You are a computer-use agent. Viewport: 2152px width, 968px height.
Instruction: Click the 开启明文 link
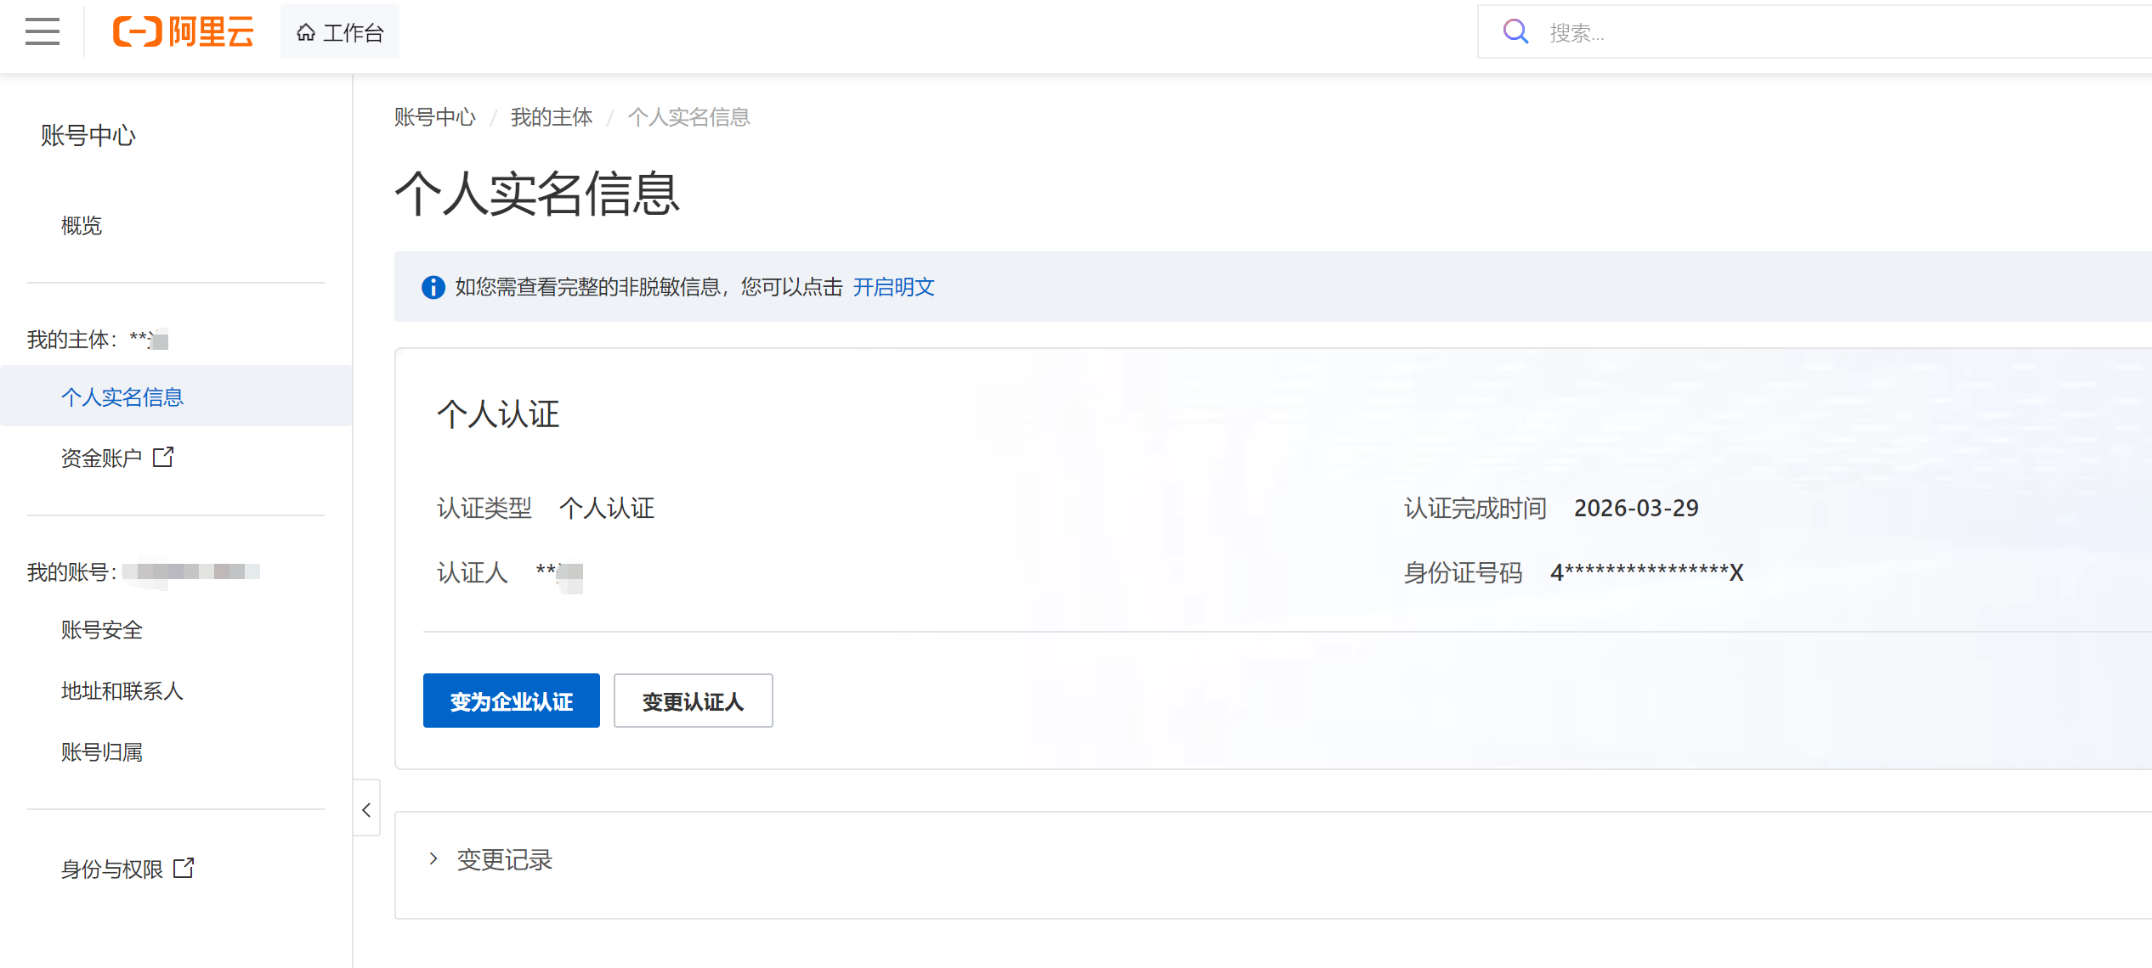pos(893,287)
